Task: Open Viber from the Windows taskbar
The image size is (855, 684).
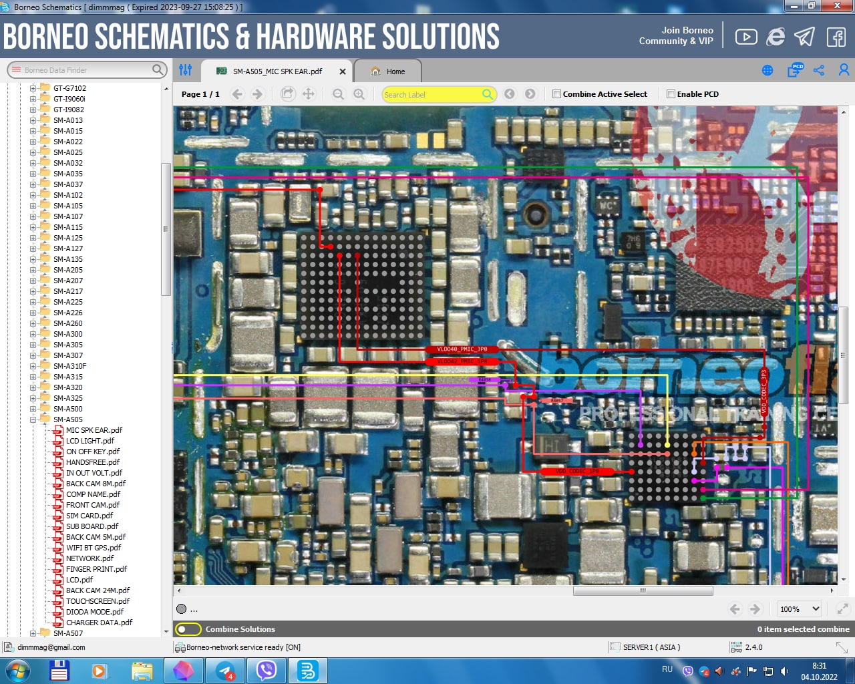Action: 267,671
